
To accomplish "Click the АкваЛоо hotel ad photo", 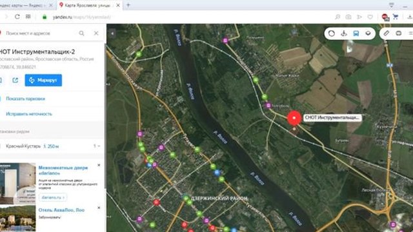I will click(17, 219).
